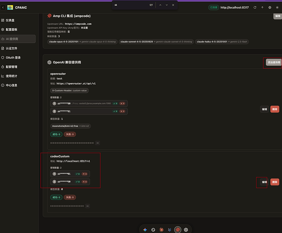Click the Amp CLI section logo icon

point(49,16)
